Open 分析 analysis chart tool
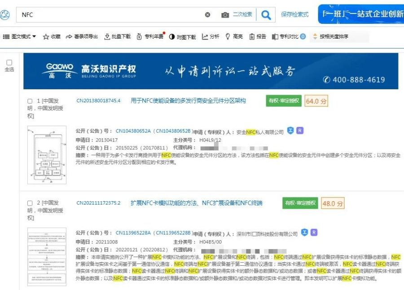 coord(205,37)
